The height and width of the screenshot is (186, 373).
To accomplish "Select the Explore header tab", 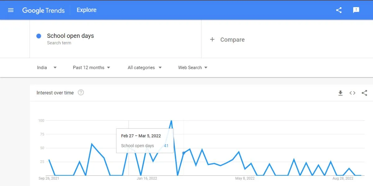I will 86,10.
